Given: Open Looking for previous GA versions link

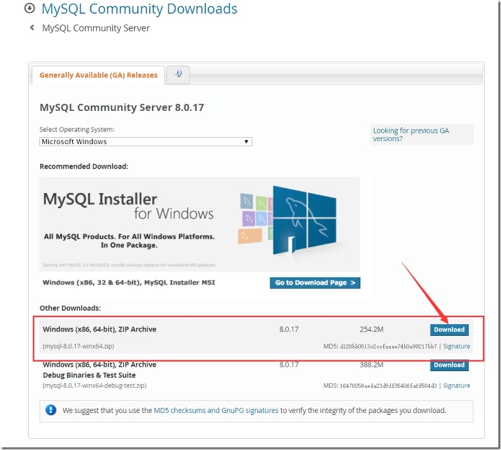Looking at the screenshot, I should tap(411, 135).
